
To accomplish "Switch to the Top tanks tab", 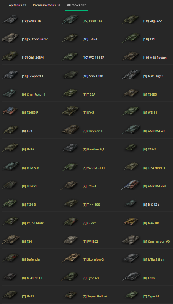I will [x=16, y=5].
